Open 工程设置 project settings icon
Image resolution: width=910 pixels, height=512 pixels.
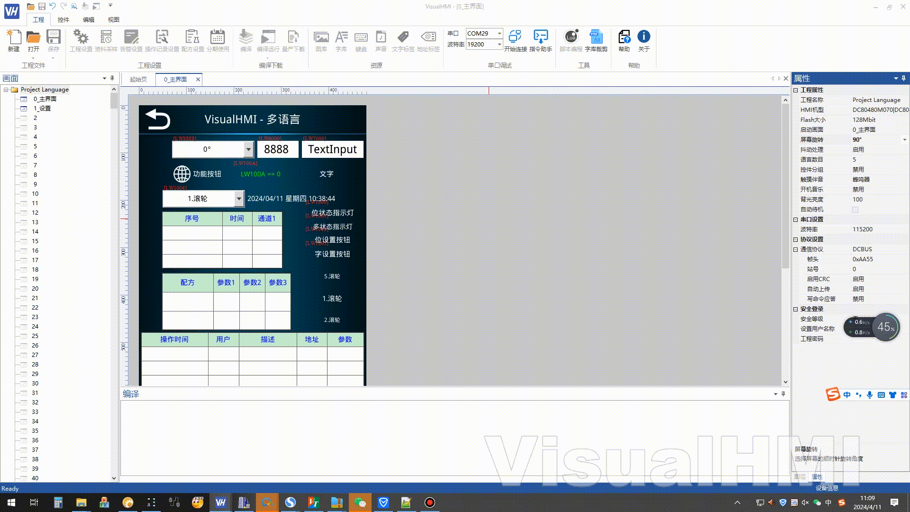tap(81, 38)
